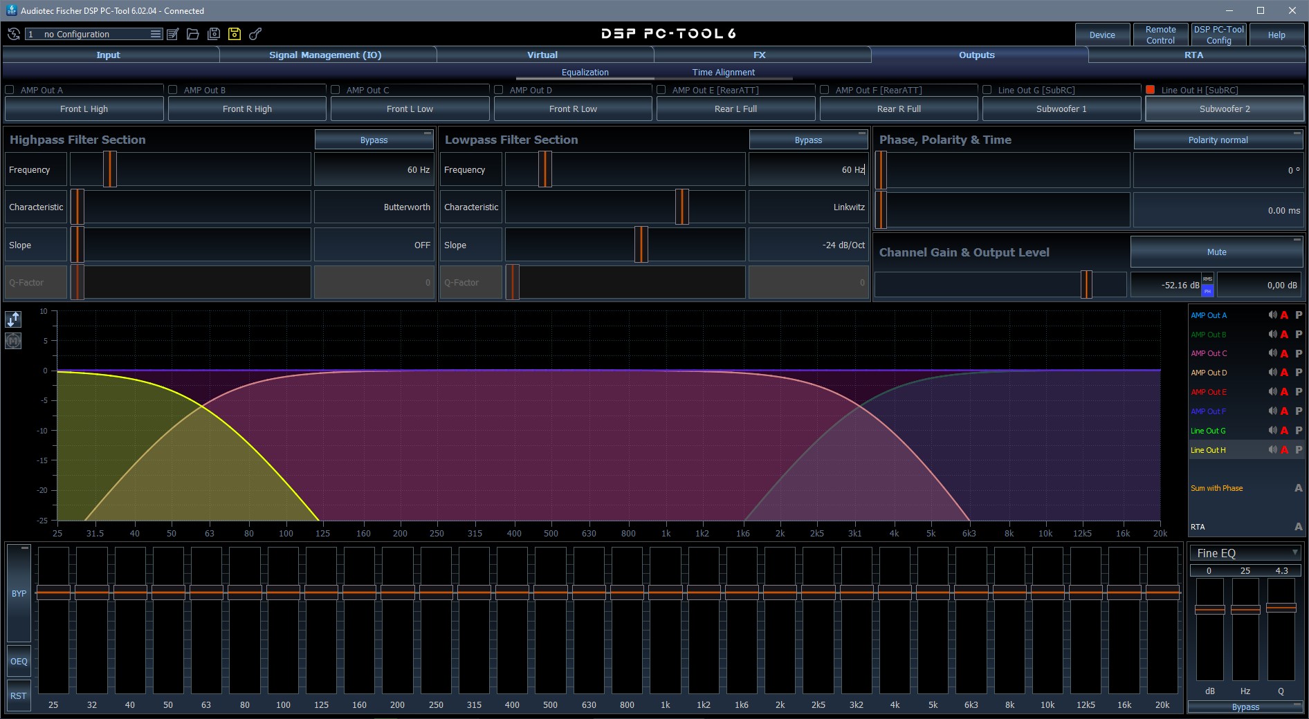Click the yellow save configuration icon
This screenshot has height=719, width=1309.
[x=234, y=34]
